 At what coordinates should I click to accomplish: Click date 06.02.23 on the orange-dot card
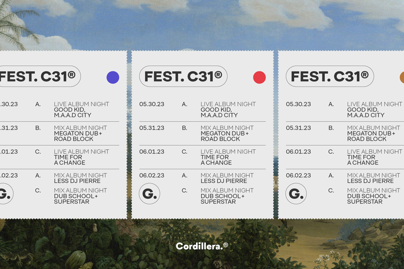point(298,176)
